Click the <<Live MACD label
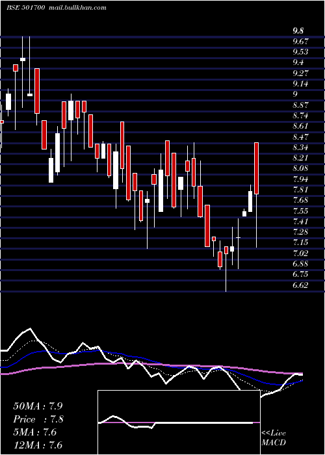The image size is (325, 455). (x=274, y=437)
